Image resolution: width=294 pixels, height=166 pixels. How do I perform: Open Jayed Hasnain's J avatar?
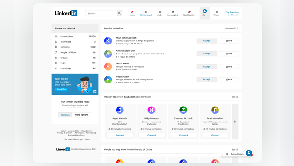120,110
